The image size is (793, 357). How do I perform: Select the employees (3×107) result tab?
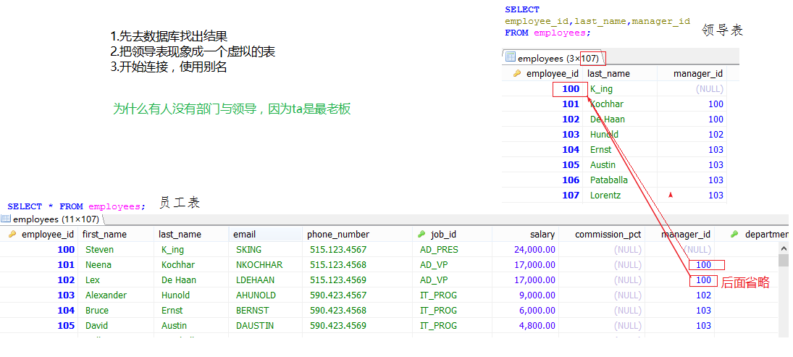click(x=554, y=58)
